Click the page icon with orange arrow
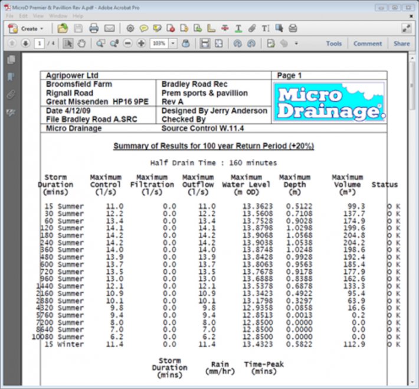Image resolution: width=419 pixels, height=389 pixels. (x=184, y=28)
